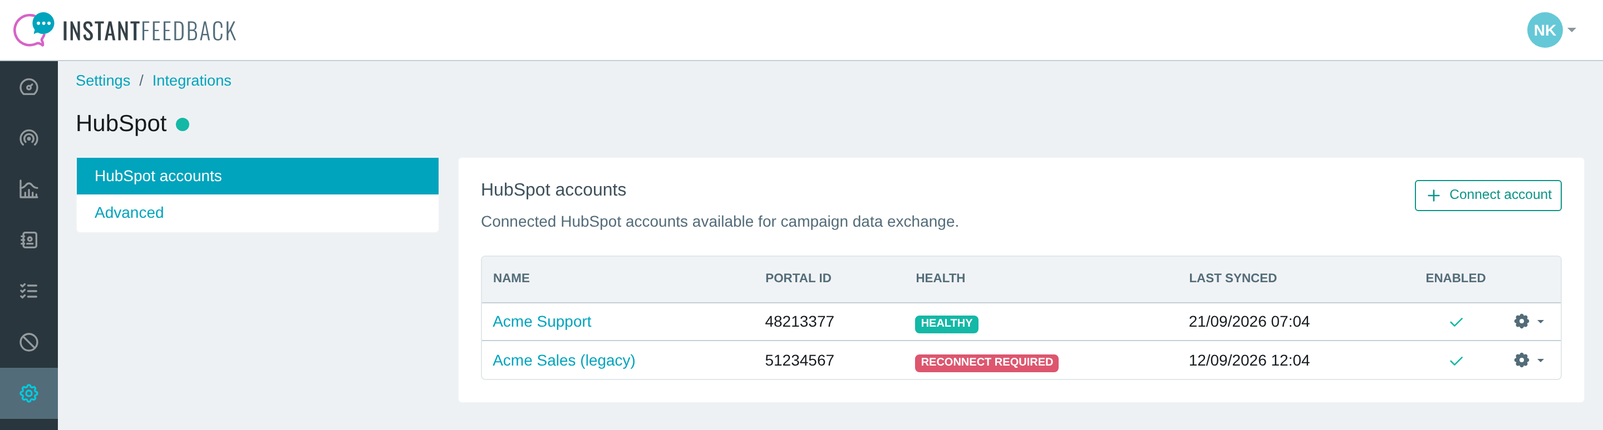Go to Integrations breadcrumb
The image size is (1603, 430).
(191, 81)
